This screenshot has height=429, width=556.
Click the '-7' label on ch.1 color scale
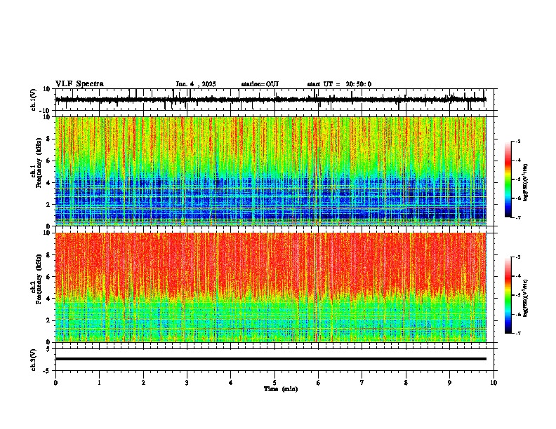518,217
